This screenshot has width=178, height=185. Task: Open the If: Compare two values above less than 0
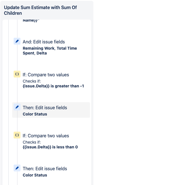click(46, 136)
